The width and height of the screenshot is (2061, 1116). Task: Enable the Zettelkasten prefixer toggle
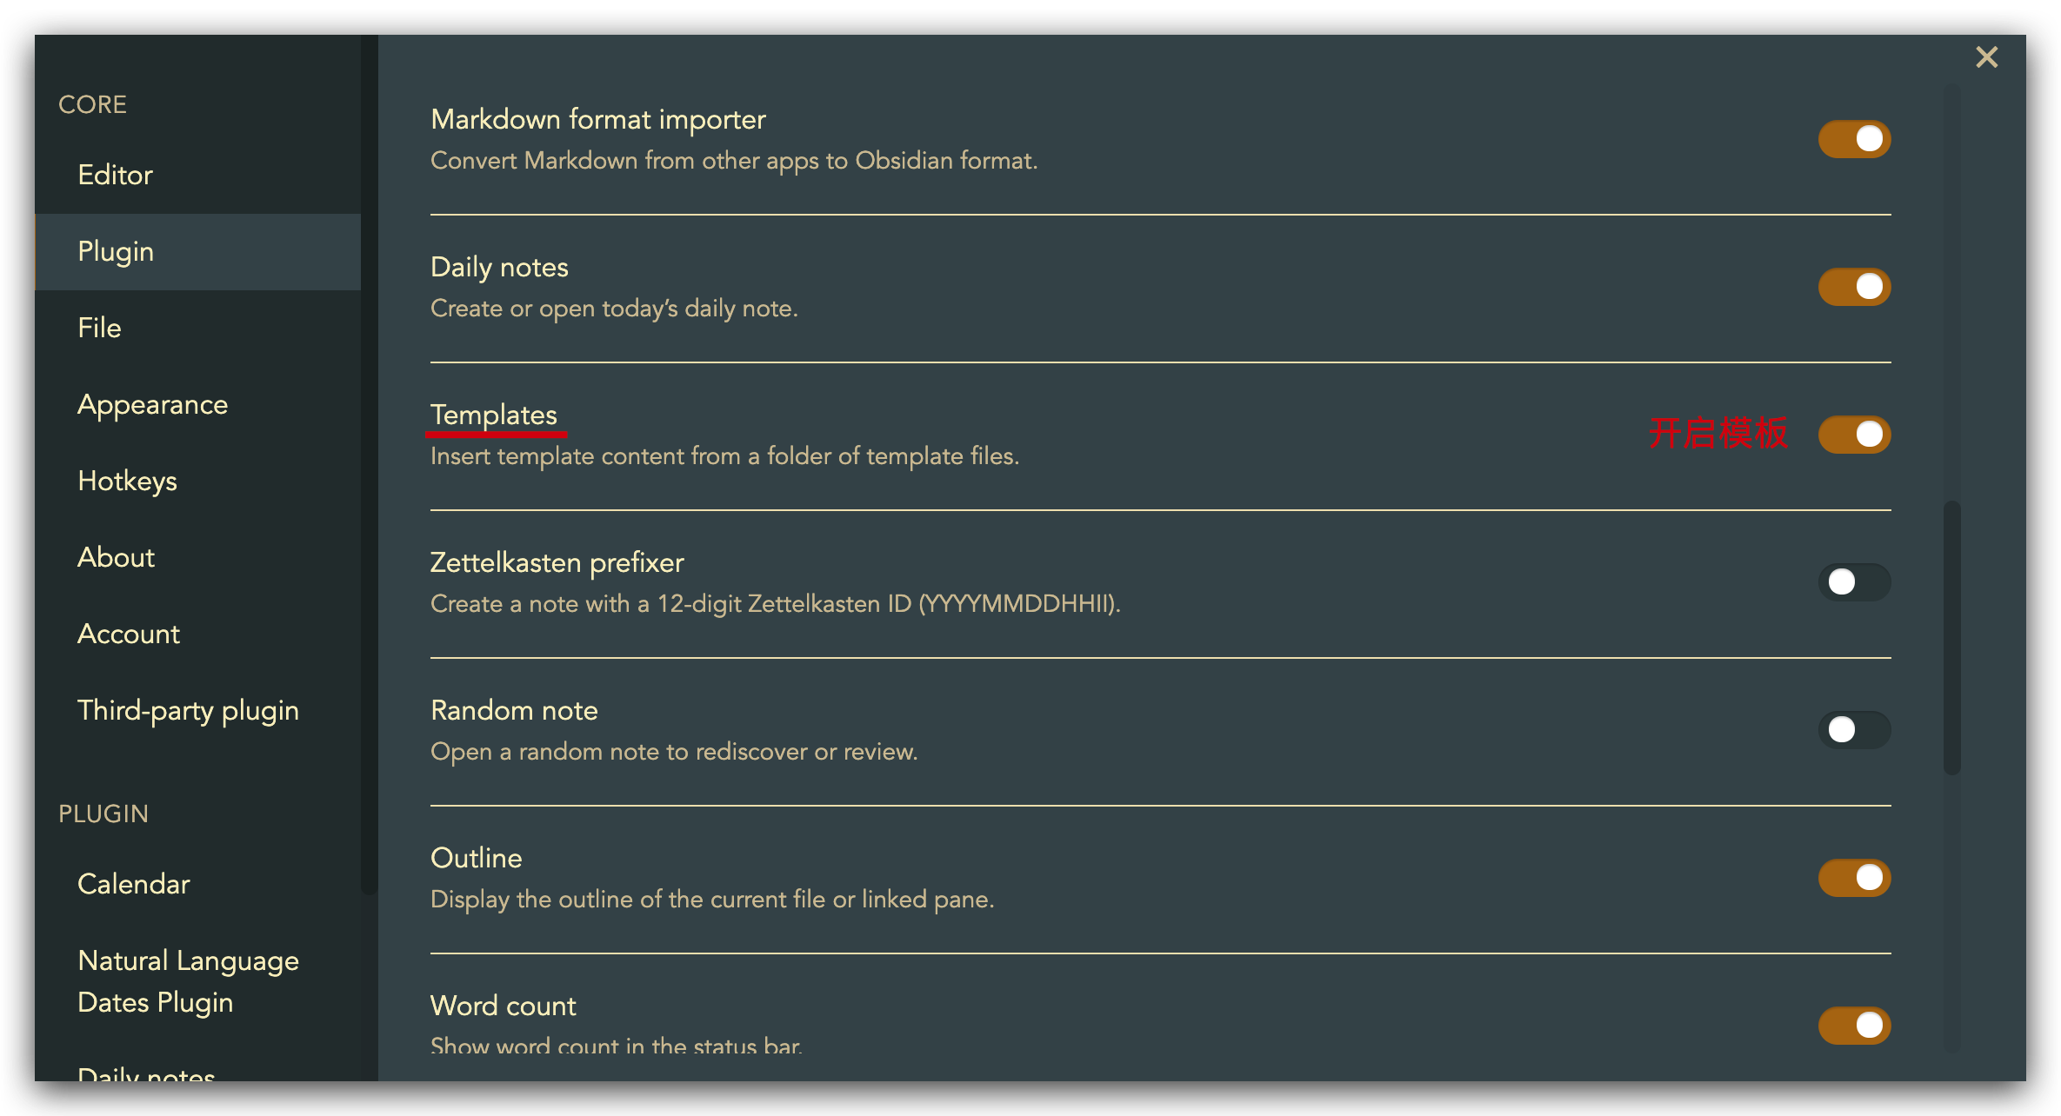click(1854, 582)
